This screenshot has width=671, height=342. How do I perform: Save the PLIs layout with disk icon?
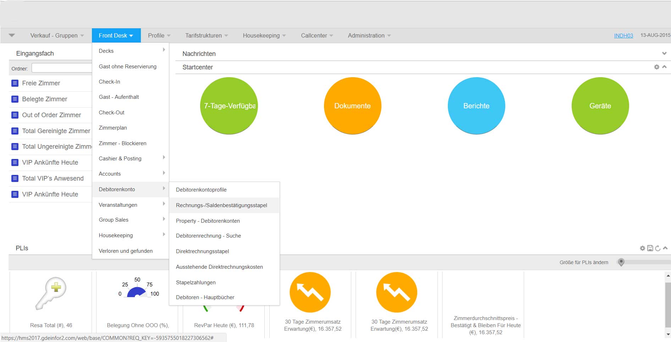[x=650, y=248]
